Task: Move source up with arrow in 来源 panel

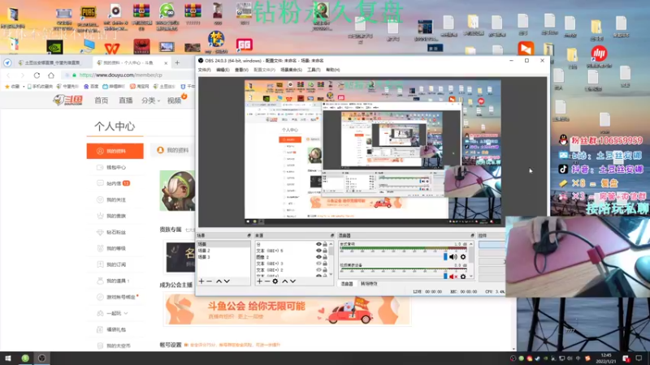Action: click(x=285, y=281)
